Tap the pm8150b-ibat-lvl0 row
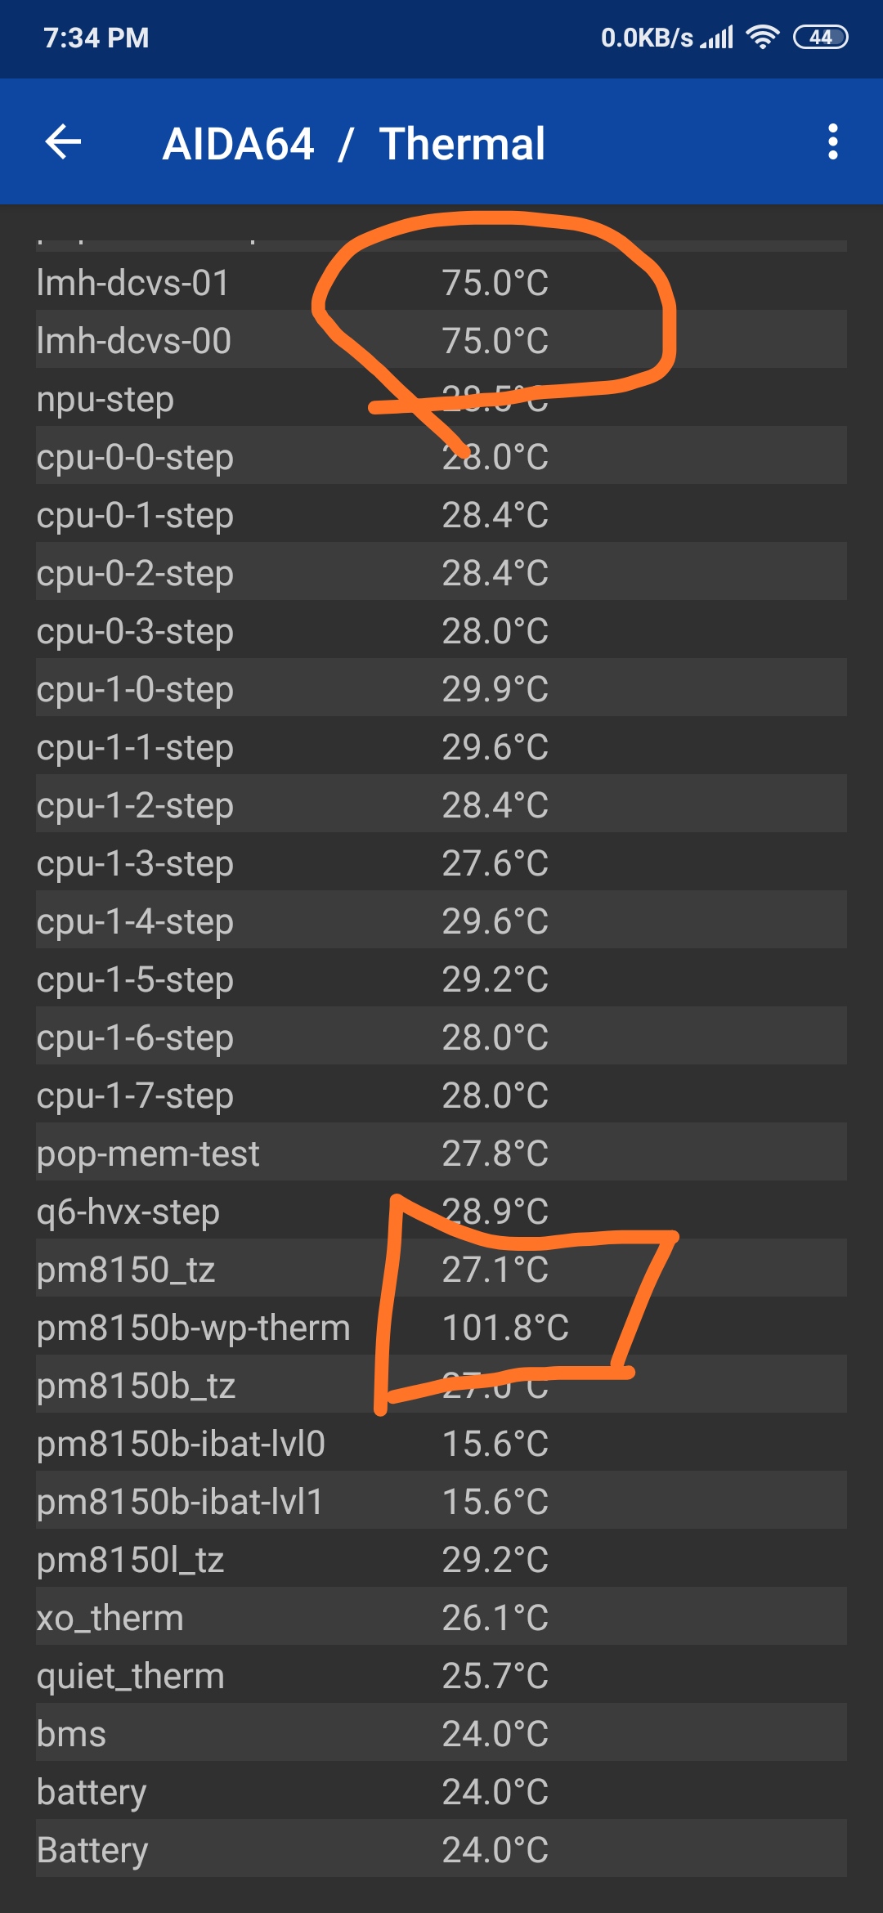The width and height of the screenshot is (883, 1913). click(x=441, y=1444)
